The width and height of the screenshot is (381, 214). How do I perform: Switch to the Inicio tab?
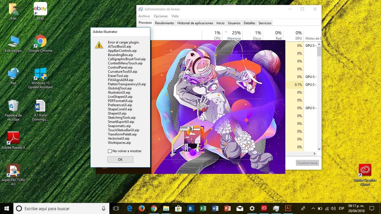click(x=220, y=23)
